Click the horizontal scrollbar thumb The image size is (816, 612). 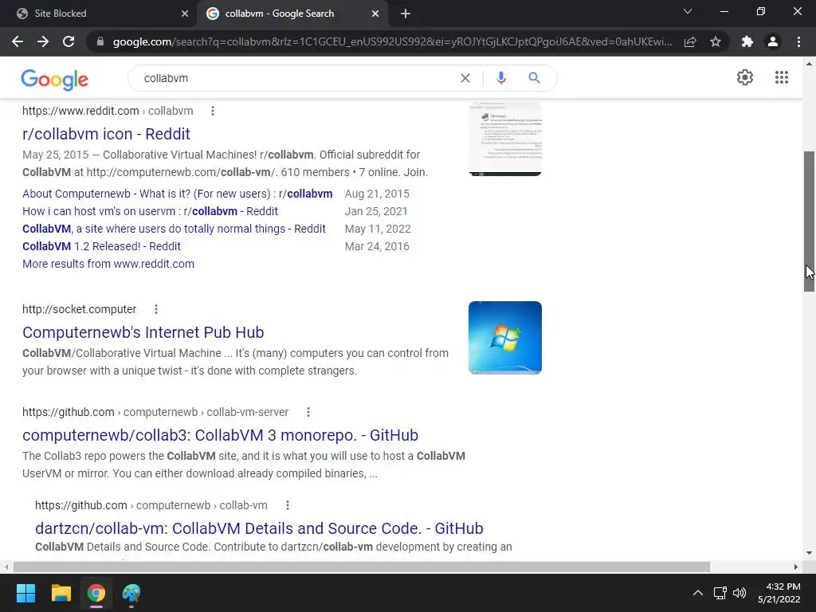tap(362, 567)
